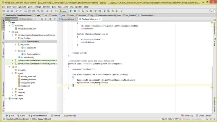Click the tutorials breadcrumb folder
The image size is (217, 122).
tap(81, 15)
